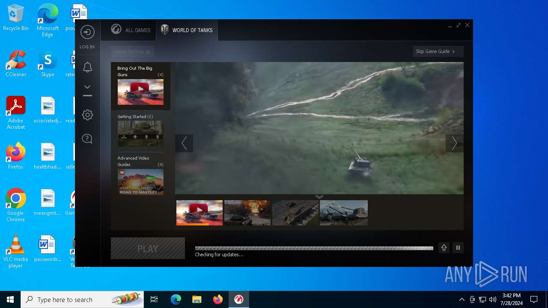The height and width of the screenshot is (308, 548).
Task: Expand the sidebar downloads chevron
Action: click(87, 87)
